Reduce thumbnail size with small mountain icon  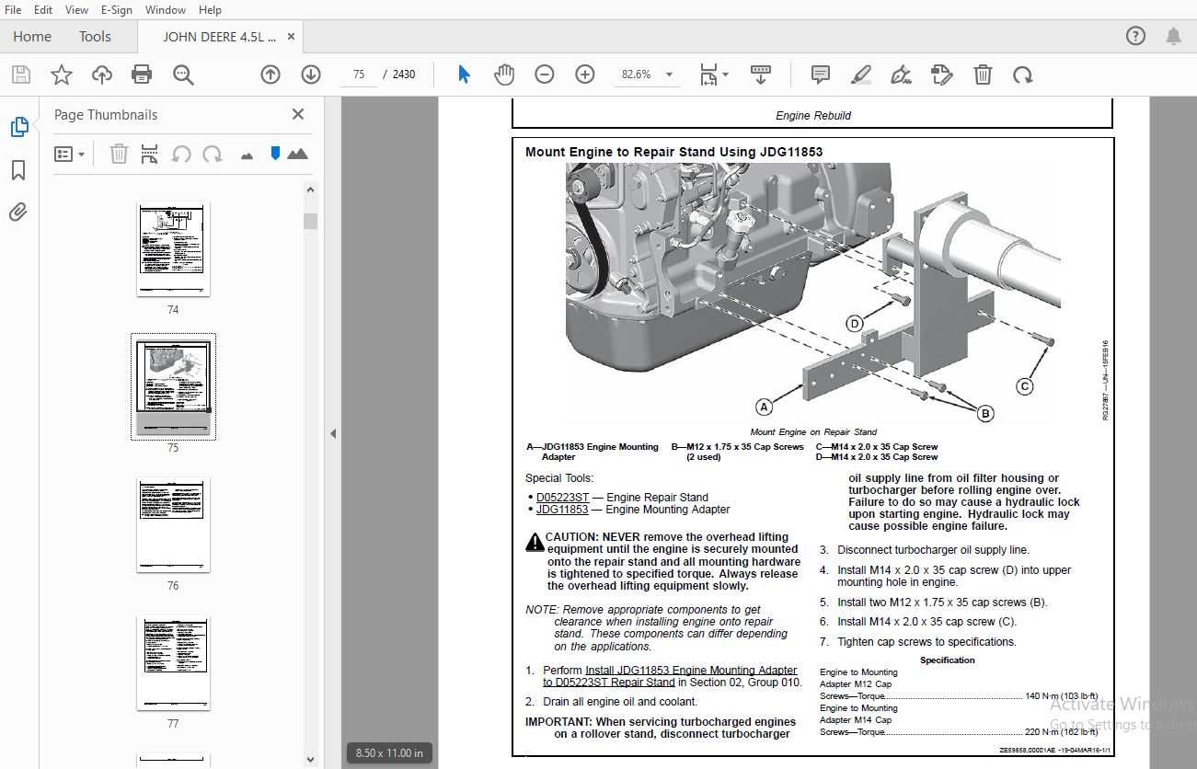click(247, 155)
